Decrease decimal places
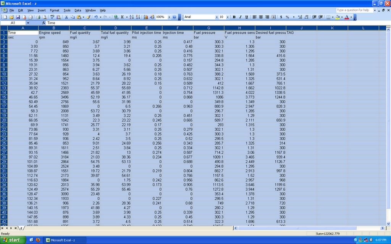The width and height of the screenshot is (391, 244). click(x=307, y=17)
